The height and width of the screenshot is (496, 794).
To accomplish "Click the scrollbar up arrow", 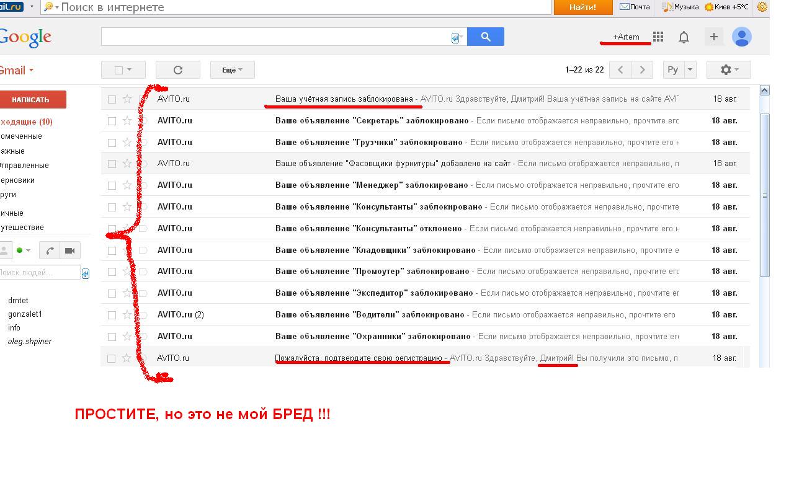I will 764,90.
